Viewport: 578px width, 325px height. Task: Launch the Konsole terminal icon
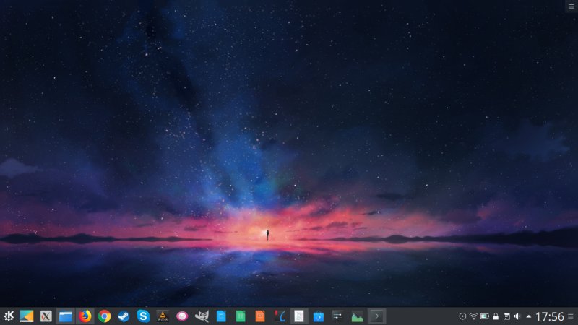pos(376,316)
